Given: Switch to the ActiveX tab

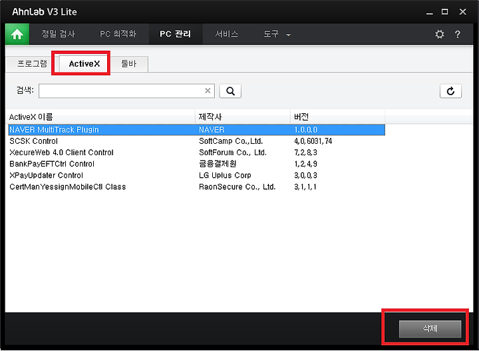Looking at the screenshot, I should [x=84, y=64].
